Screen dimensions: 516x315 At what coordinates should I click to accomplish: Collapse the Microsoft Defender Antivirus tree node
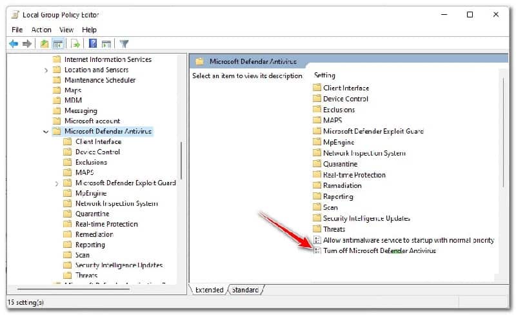click(46, 132)
